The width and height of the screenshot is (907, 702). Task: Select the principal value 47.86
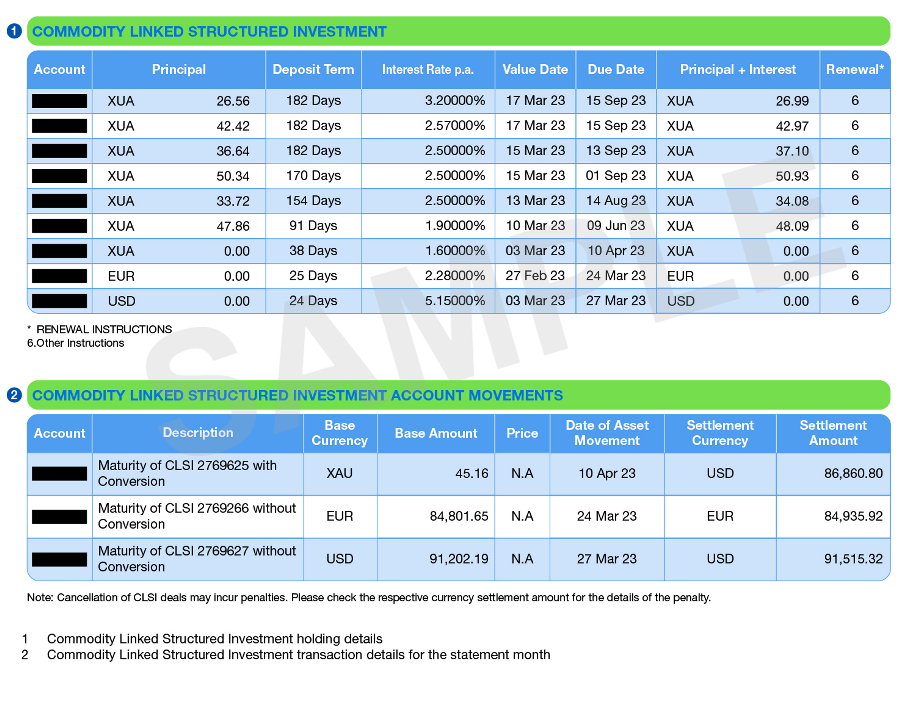coord(233,226)
